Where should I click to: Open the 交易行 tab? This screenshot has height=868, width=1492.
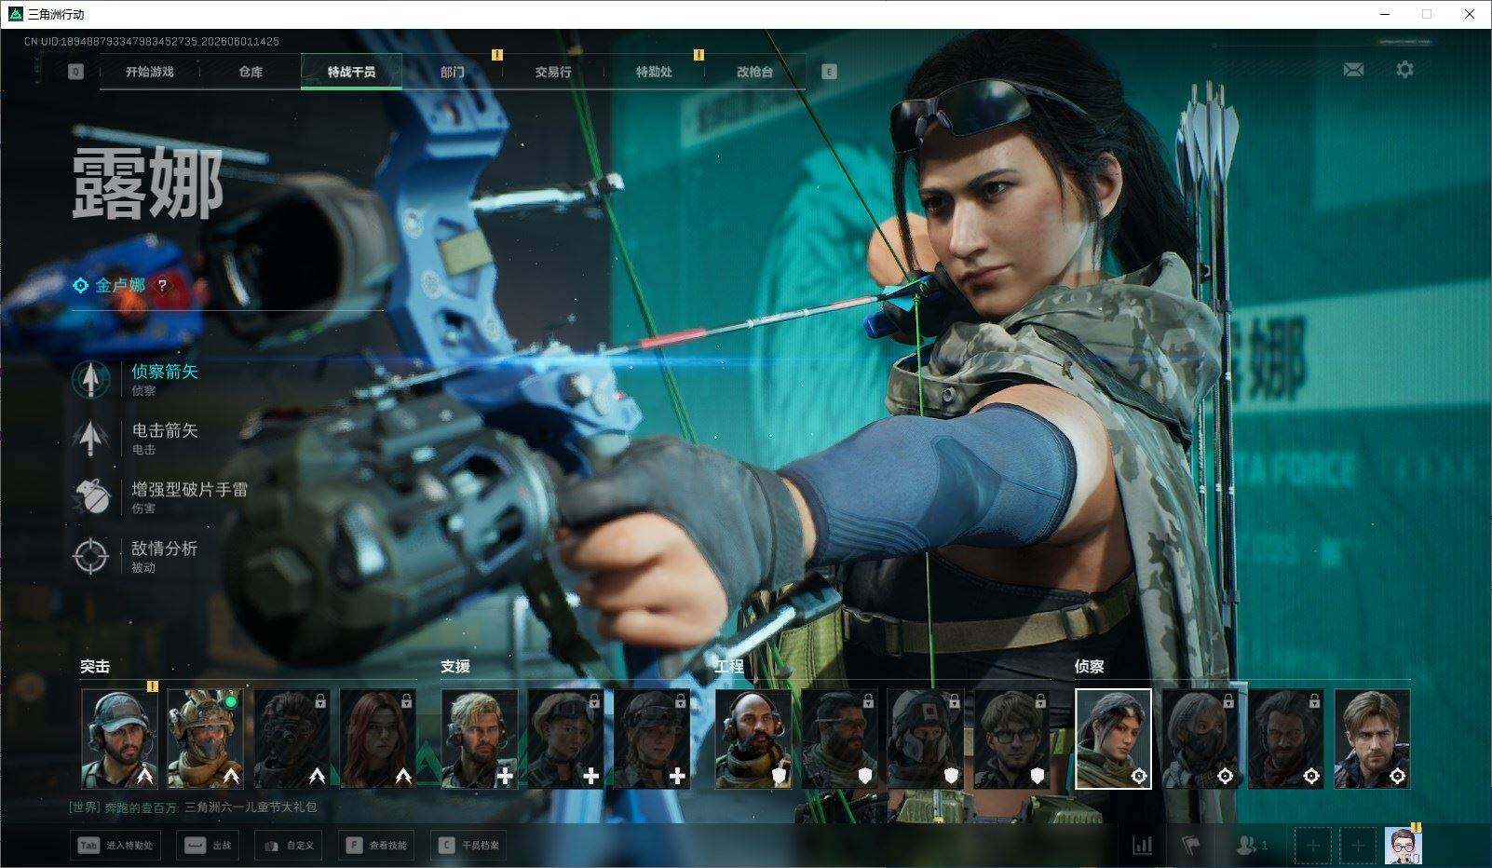553,72
